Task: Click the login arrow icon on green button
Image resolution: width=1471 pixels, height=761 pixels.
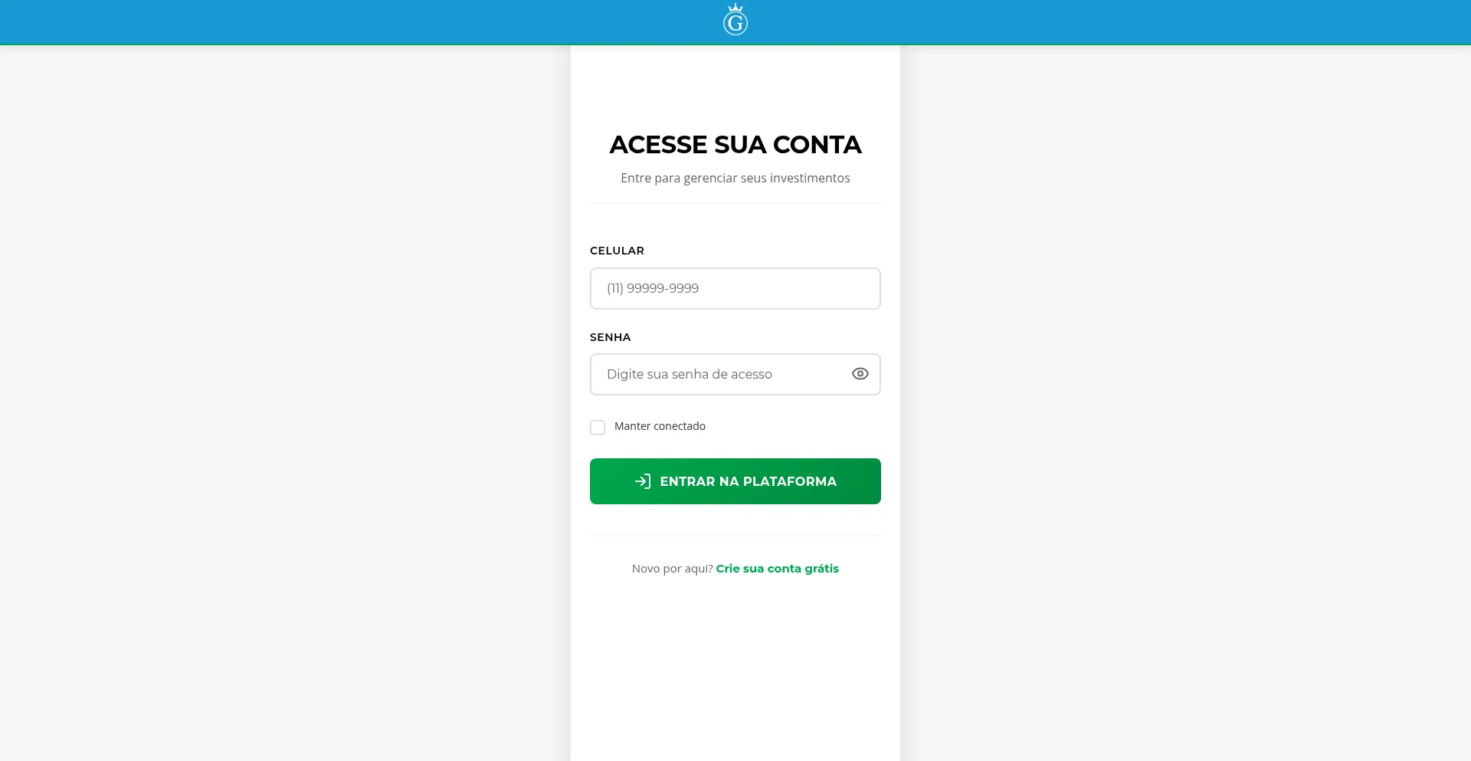Action: click(643, 481)
